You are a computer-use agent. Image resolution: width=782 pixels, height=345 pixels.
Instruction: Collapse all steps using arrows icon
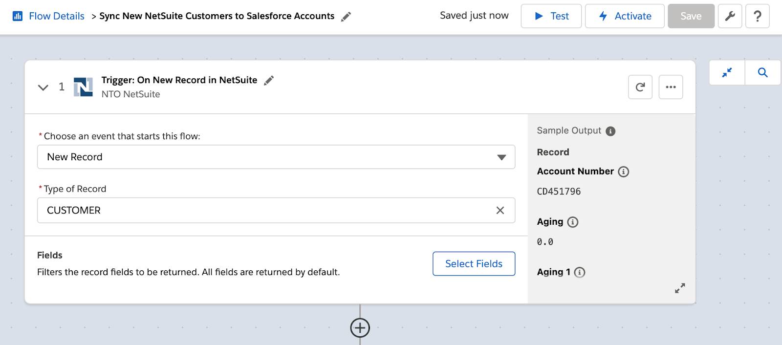[x=727, y=73]
